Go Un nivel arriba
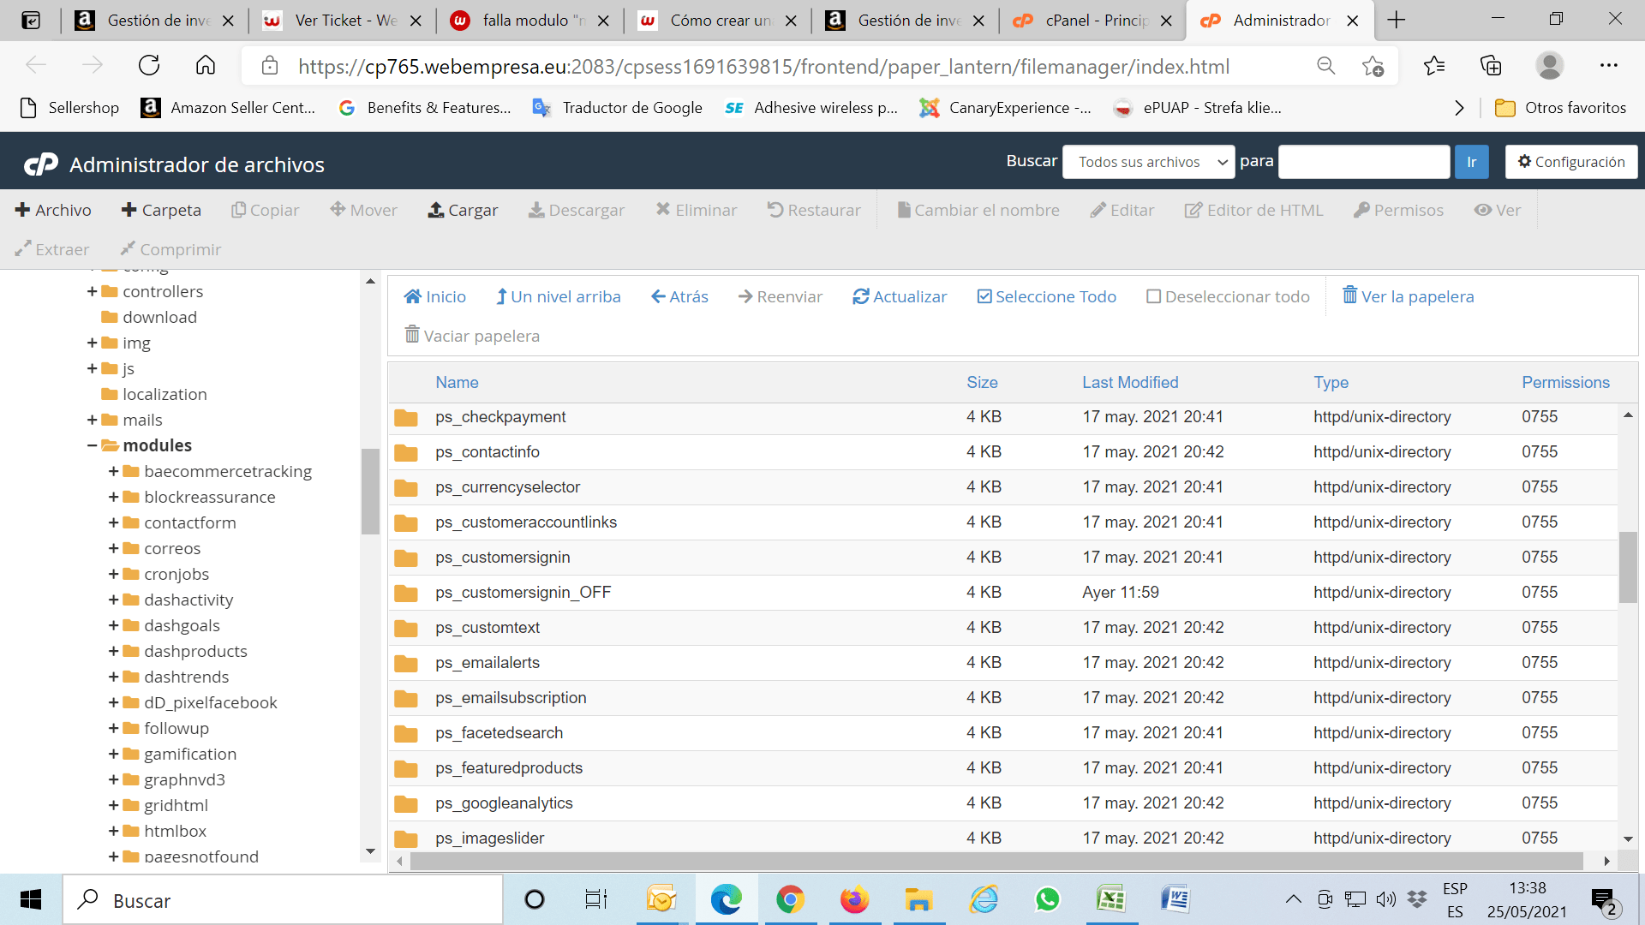1645x925 pixels. coord(558,296)
